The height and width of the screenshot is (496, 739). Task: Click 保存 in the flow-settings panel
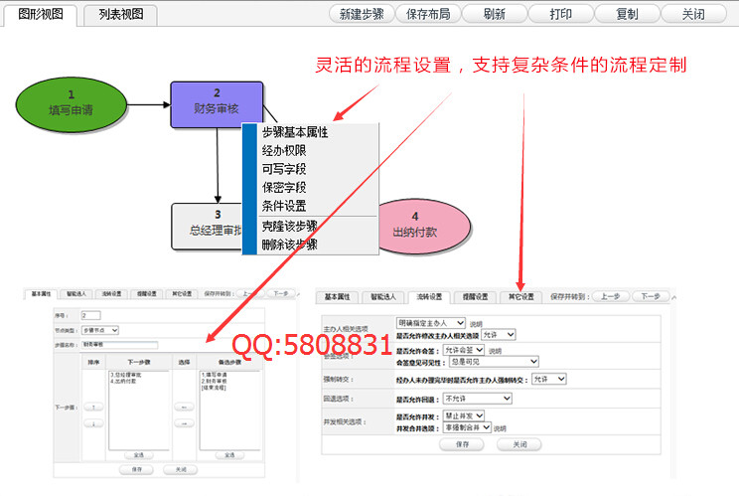coord(462,444)
